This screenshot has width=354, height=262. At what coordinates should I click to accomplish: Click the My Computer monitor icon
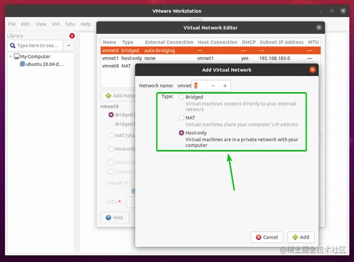coord(16,56)
